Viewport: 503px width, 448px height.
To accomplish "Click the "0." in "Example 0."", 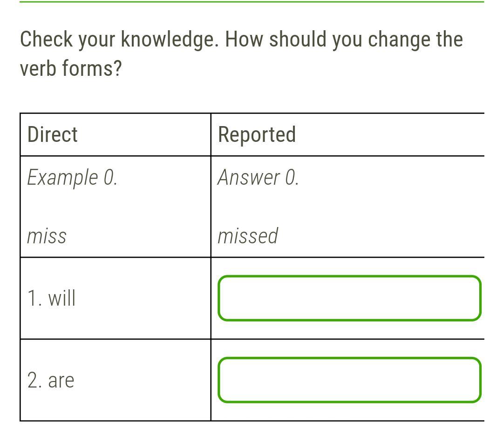I will tap(110, 177).
